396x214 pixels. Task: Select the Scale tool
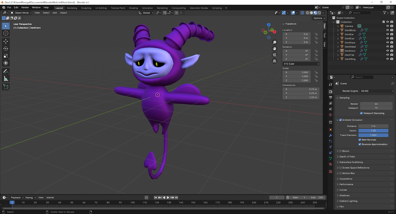coord(6,56)
